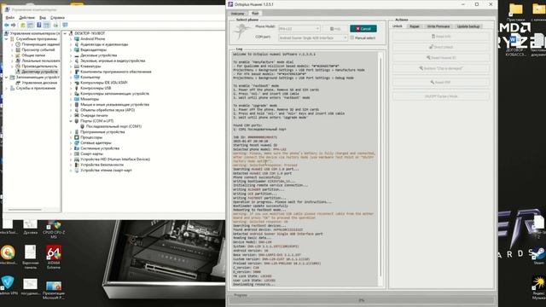Click inside the Octoplus log text area
Image resolution: width=546 pixels, height=307 pixels.
pyautogui.click(x=305, y=169)
